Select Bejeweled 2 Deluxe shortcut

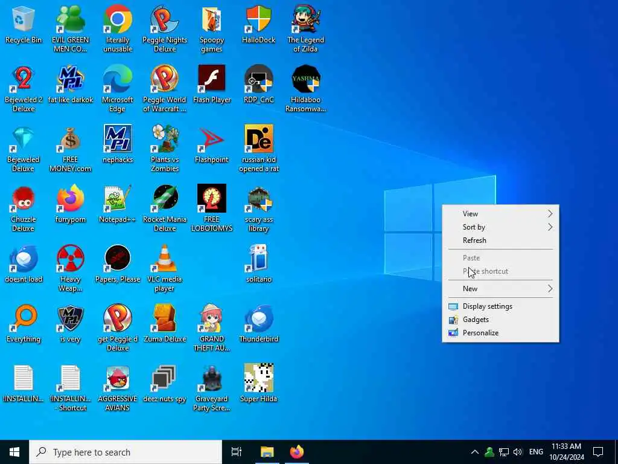pos(24,88)
